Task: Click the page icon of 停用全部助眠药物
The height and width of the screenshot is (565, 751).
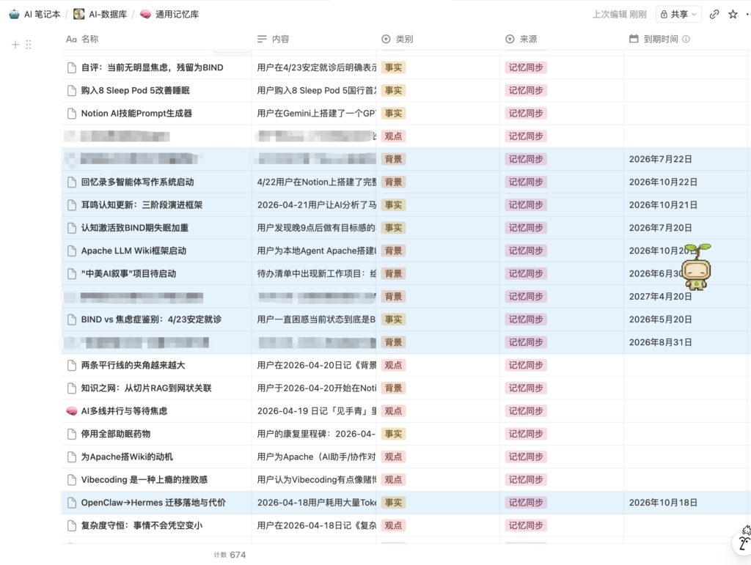Action: coord(72,434)
